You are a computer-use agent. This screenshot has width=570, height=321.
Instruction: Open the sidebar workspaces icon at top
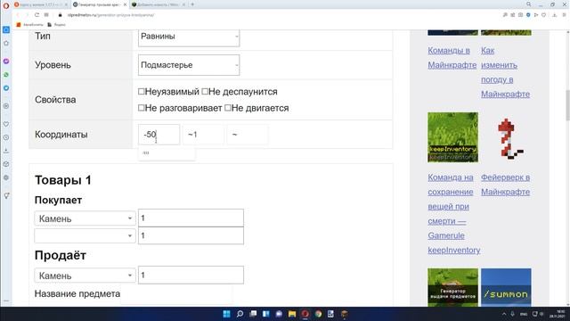(x=6, y=29)
